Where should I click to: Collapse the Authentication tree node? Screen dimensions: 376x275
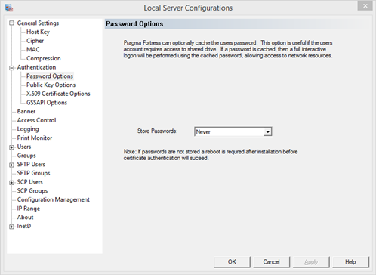tap(11, 68)
